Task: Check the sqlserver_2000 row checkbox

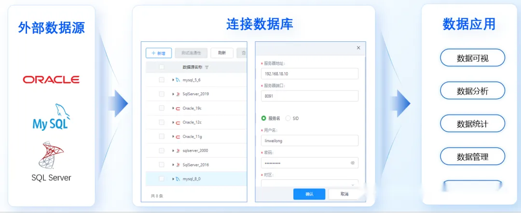Action: point(162,150)
